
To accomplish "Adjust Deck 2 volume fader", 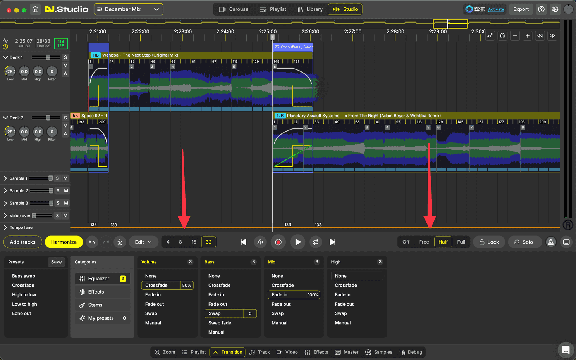I will [48, 118].
